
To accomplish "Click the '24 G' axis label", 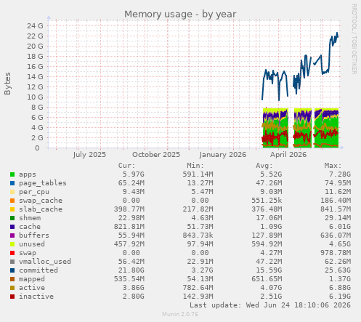I will (35, 25).
